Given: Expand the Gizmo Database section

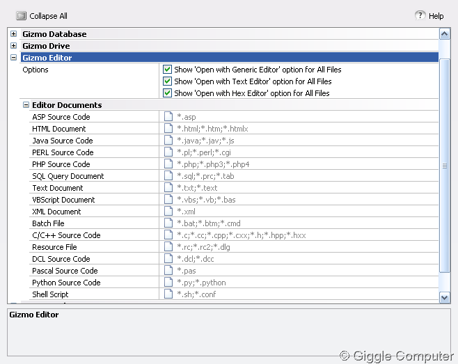Looking at the screenshot, I should [13, 33].
